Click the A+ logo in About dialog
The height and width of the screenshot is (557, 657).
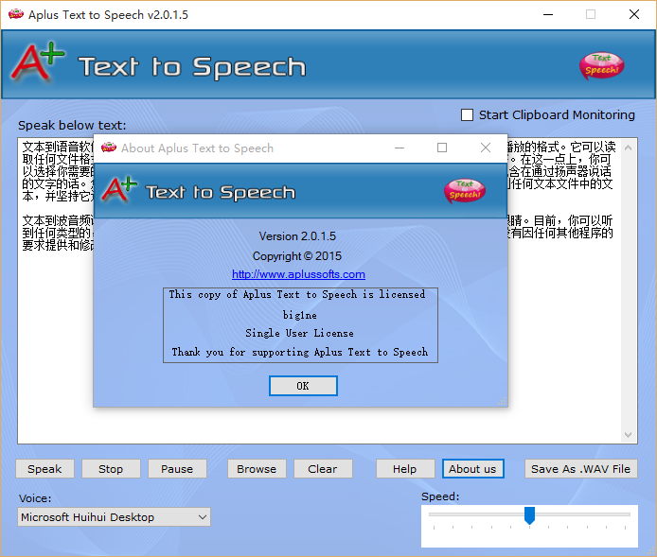(x=120, y=188)
